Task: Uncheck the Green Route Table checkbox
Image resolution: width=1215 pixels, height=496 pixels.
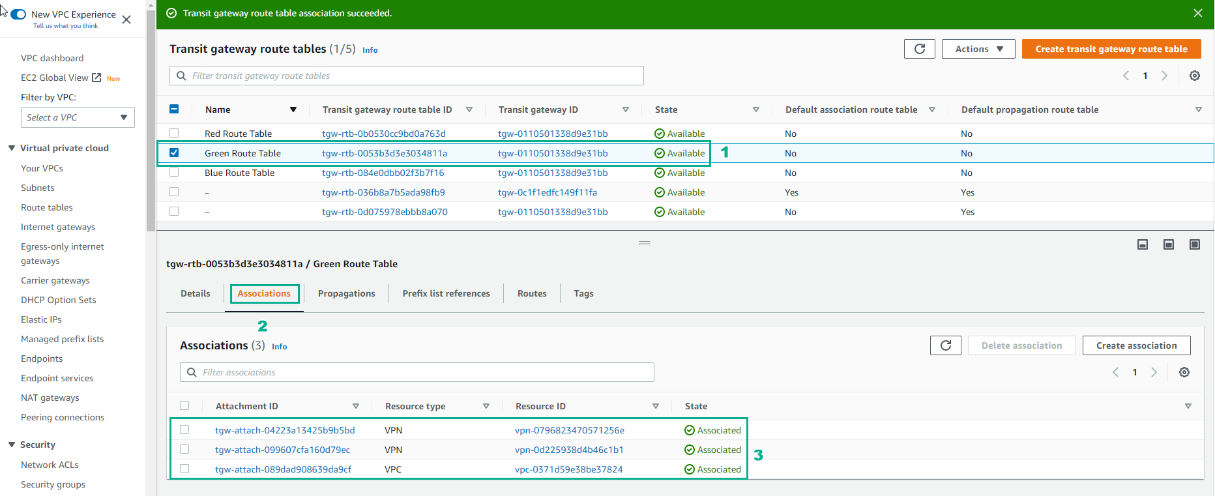Action: click(174, 153)
